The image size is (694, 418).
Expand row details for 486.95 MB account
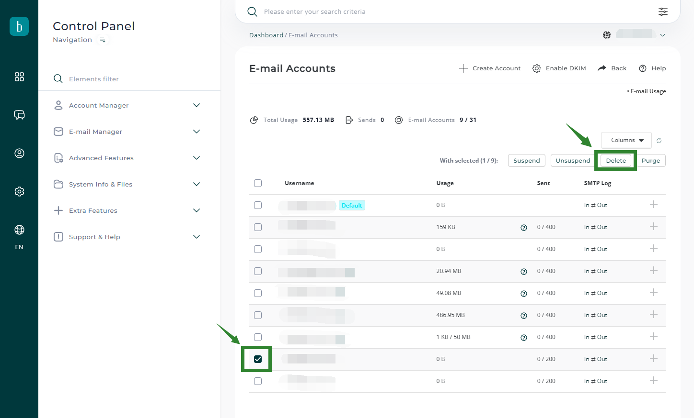point(653,315)
